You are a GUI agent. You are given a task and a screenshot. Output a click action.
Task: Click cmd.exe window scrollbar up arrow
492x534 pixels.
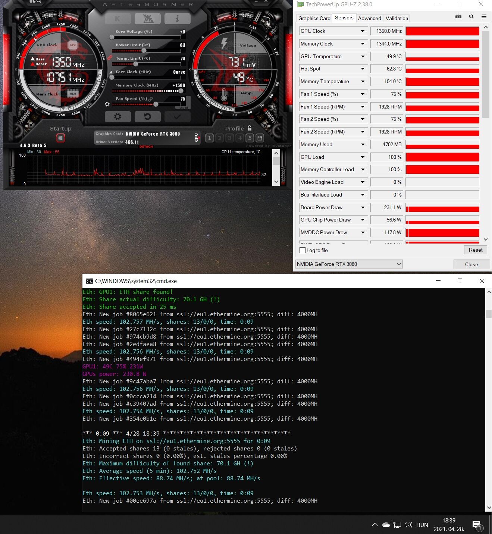pyautogui.click(x=489, y=292)
